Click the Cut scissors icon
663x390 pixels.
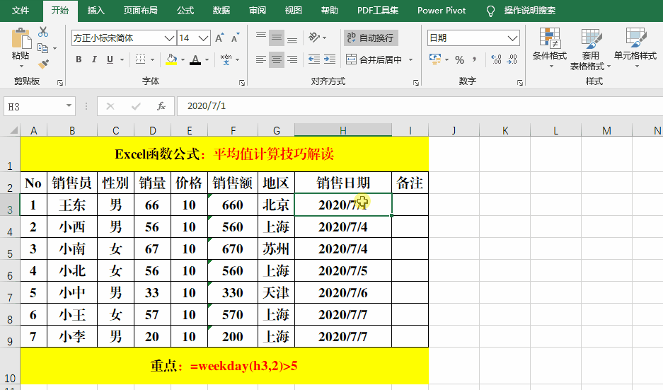pyautogui.click(x=43, y=32)
